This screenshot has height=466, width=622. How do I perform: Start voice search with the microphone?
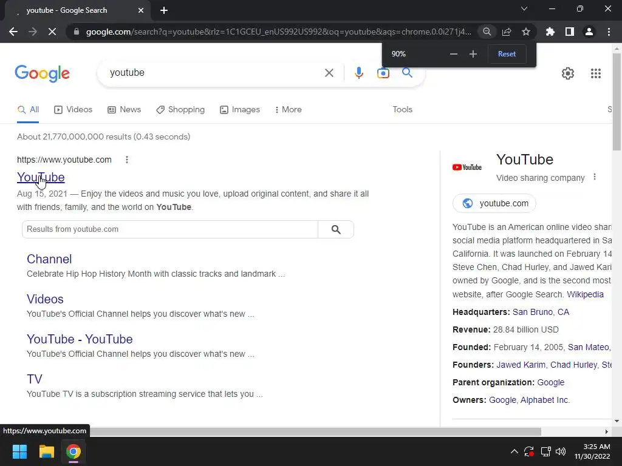click(x=359, y=73)
